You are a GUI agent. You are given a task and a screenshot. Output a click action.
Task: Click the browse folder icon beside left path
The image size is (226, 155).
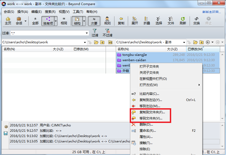pyautogui.click(x=97, y=42)
